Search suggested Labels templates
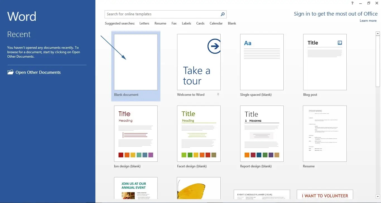The height and width of the screenshot is (203, 381). pyautogui.click(x=186, y=23)
